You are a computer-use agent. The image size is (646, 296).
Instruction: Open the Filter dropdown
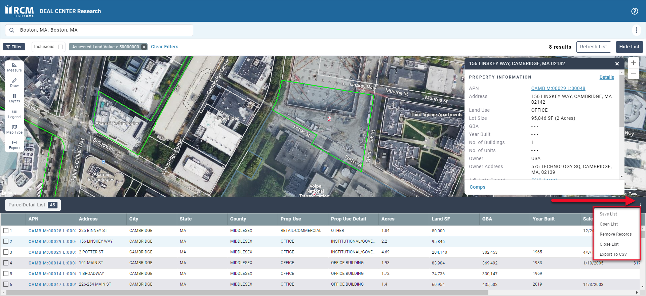tap(14, 47)
